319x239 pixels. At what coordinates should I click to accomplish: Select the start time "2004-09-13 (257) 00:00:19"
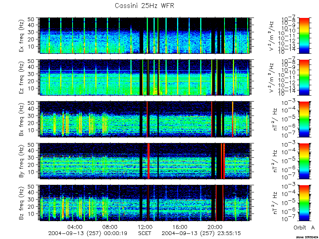coord(88,233)
